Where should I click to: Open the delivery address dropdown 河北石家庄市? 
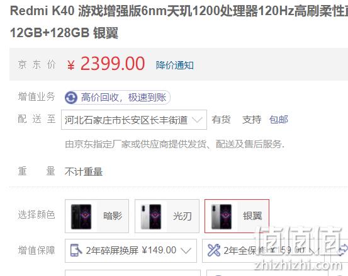tap(134, 120)
